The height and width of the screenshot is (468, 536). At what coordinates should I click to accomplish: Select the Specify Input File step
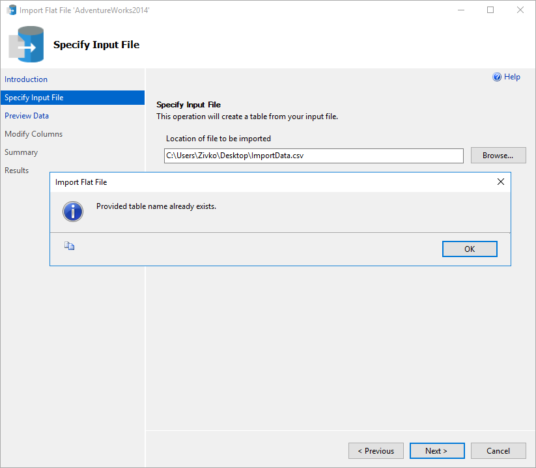point(34,98)
